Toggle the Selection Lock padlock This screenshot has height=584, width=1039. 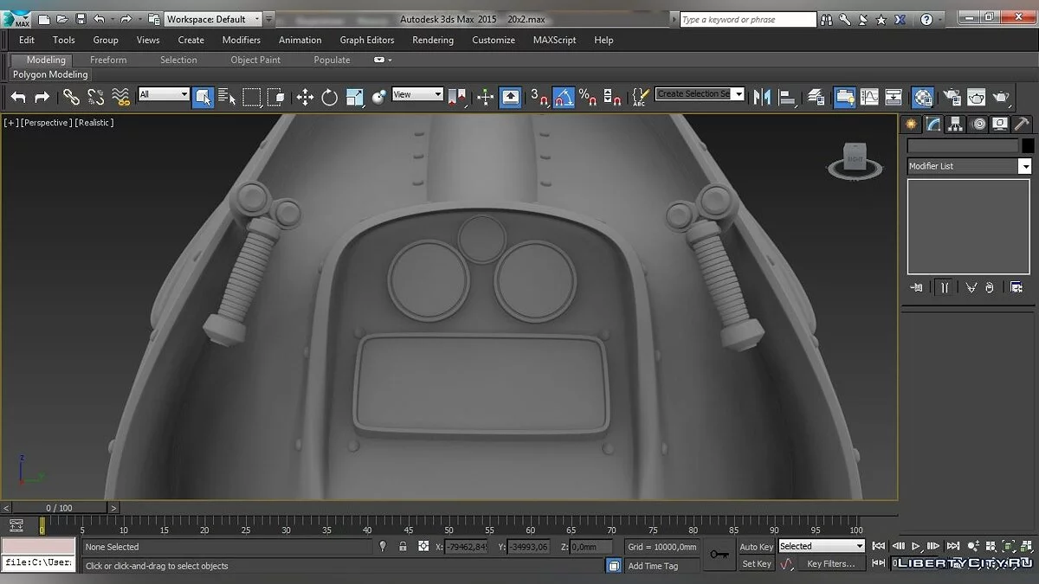[403, 547]
